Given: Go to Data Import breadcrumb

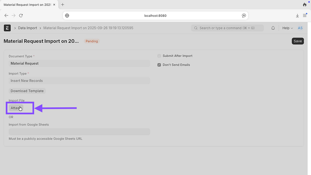Looking at the screenshot, I should pos(28,28).
